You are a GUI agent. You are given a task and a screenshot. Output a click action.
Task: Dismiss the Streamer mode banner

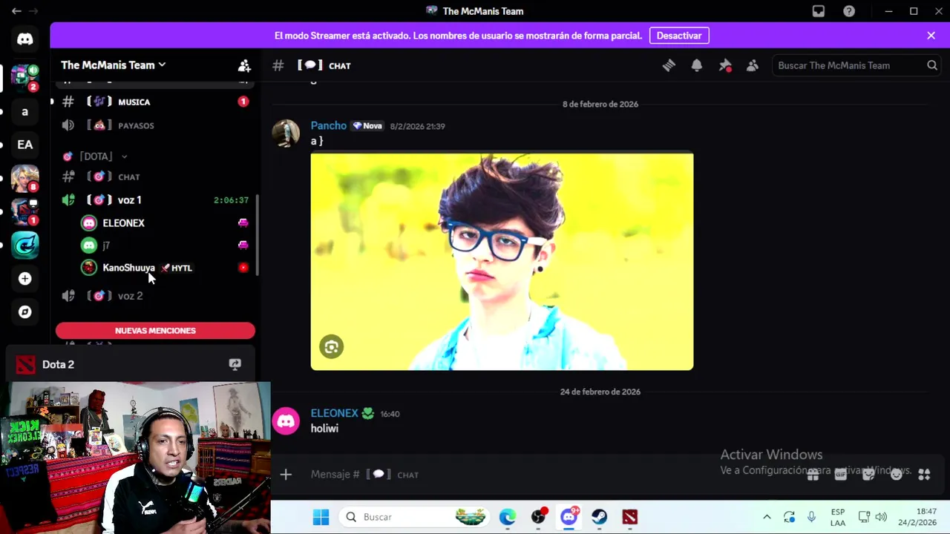[931, 36]
